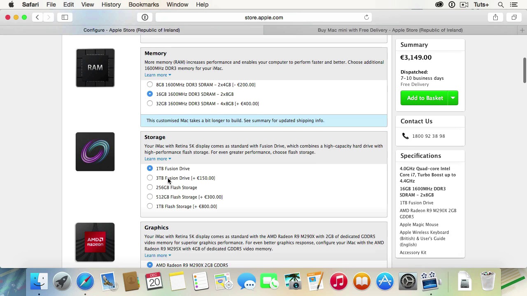Open iTunes from the dock
The height and width of the screenshot is (296, 527).
click(339, 282)
